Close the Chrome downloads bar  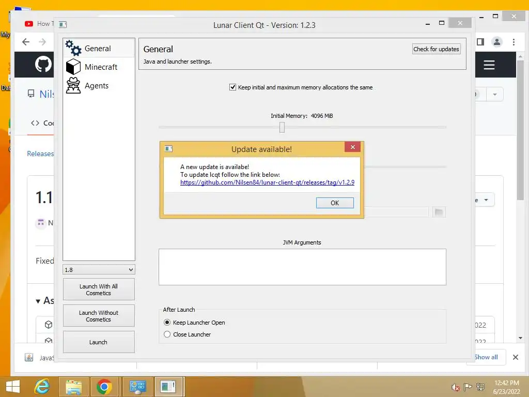click(516, 357)
